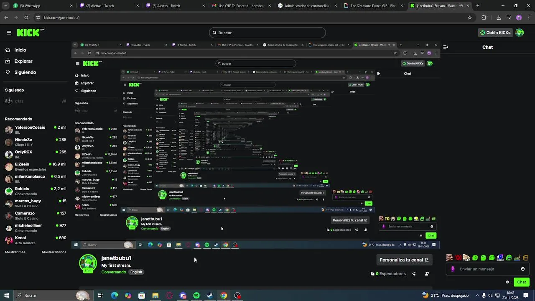
Task: Open Task View in taskbar
Action: pos(100,296)
